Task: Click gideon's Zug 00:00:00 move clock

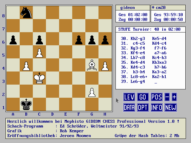Action: 133,19
